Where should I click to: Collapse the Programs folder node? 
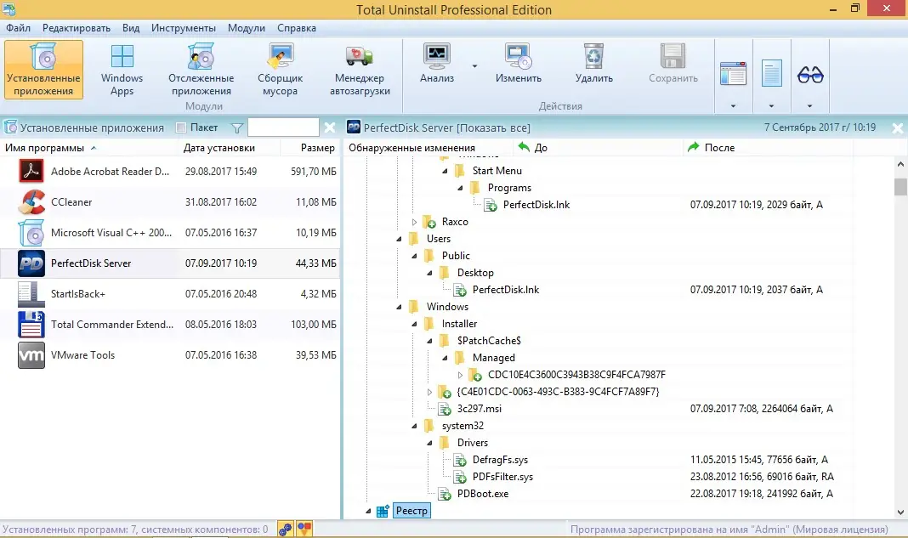pos(460,188)
